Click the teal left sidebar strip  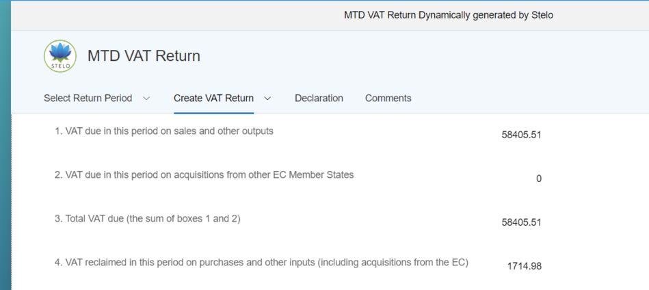[x=5, y=145]
